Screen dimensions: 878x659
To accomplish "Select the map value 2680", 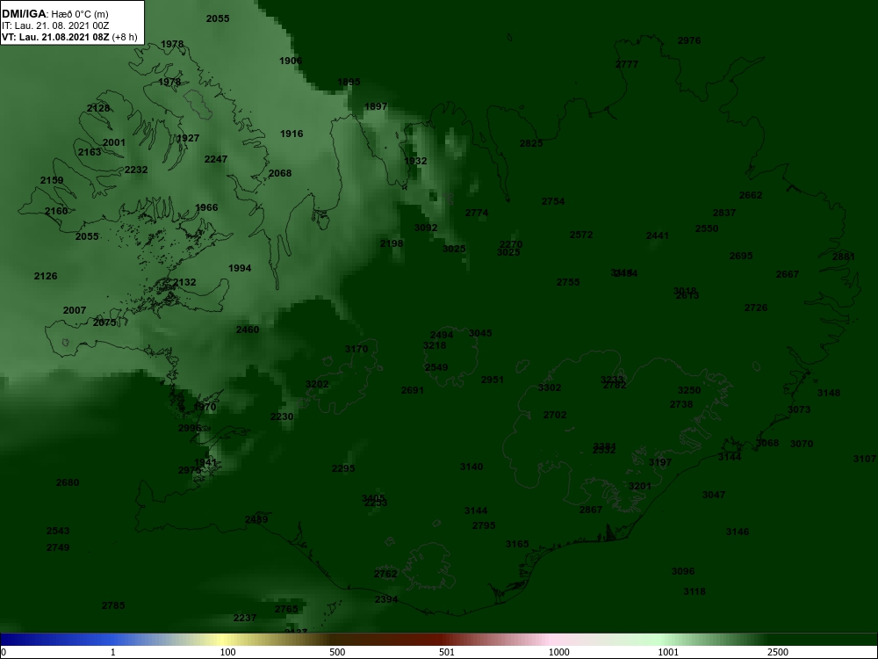I will click(68, 482).
